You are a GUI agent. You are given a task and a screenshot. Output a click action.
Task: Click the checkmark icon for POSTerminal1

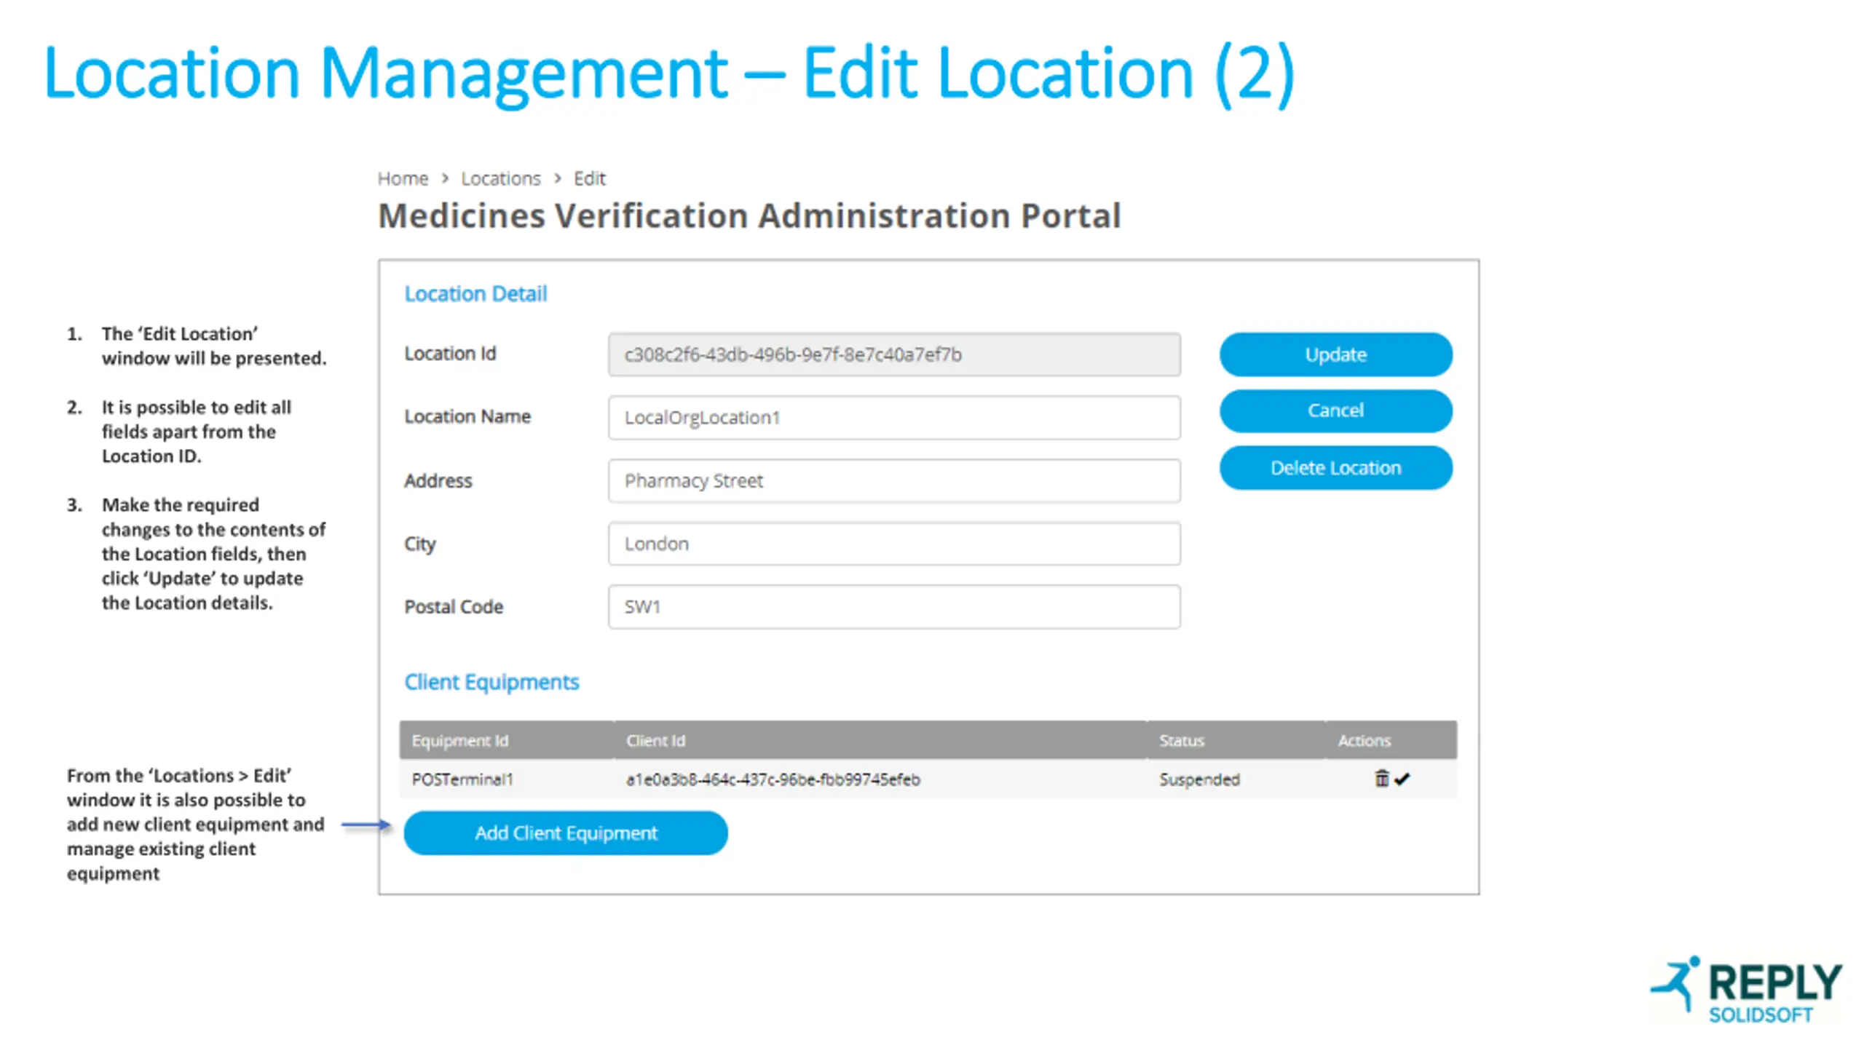click(x=1402, y=779)
